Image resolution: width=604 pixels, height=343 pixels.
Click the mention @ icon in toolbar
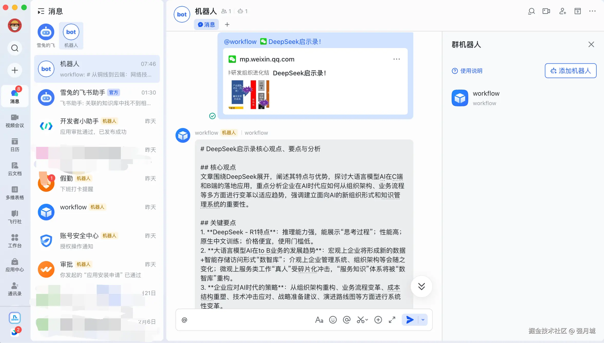[347, 320]
